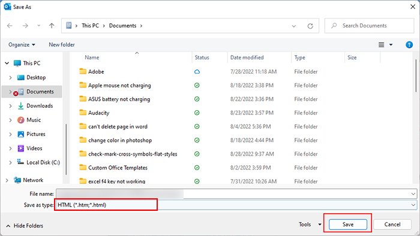This screenshot has width=420, height=236.
Task: Open the File name dropdown arrow
Action: (x=413, y=193)
